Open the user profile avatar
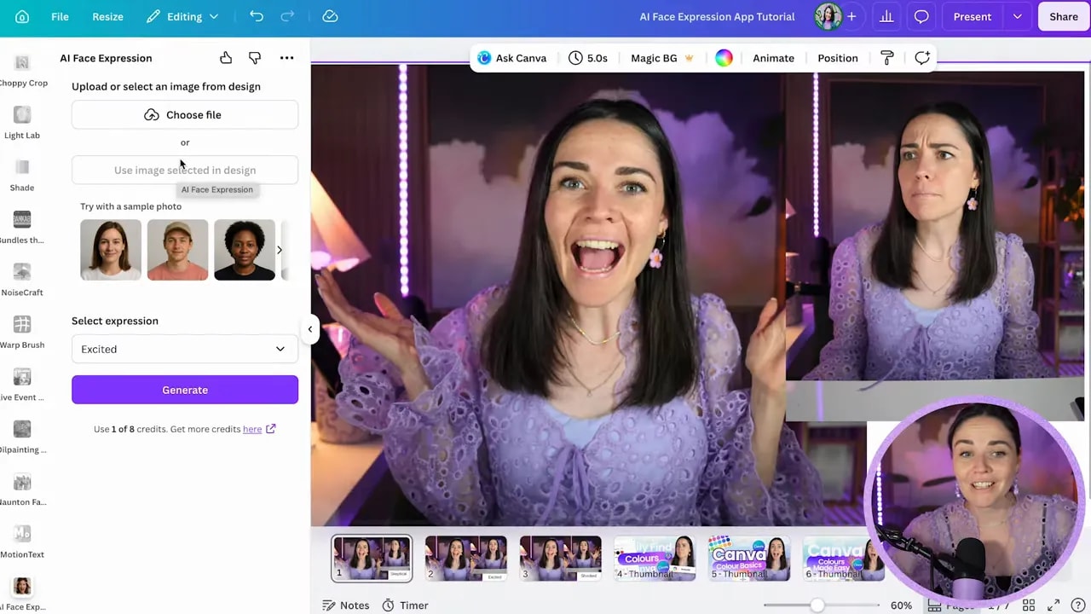This screenshot has width=1091, height=614. point(827,16)
